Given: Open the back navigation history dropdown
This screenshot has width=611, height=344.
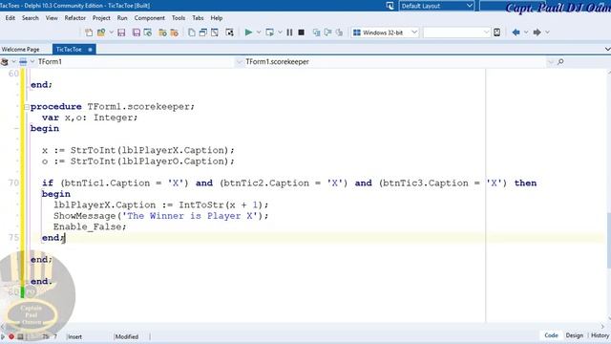Looking at the screenshot, I should click(x=526, y=32).
